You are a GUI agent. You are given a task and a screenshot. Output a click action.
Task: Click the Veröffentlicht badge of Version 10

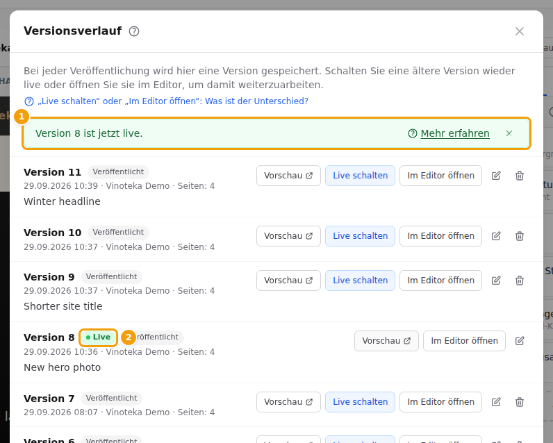(118, 233)
